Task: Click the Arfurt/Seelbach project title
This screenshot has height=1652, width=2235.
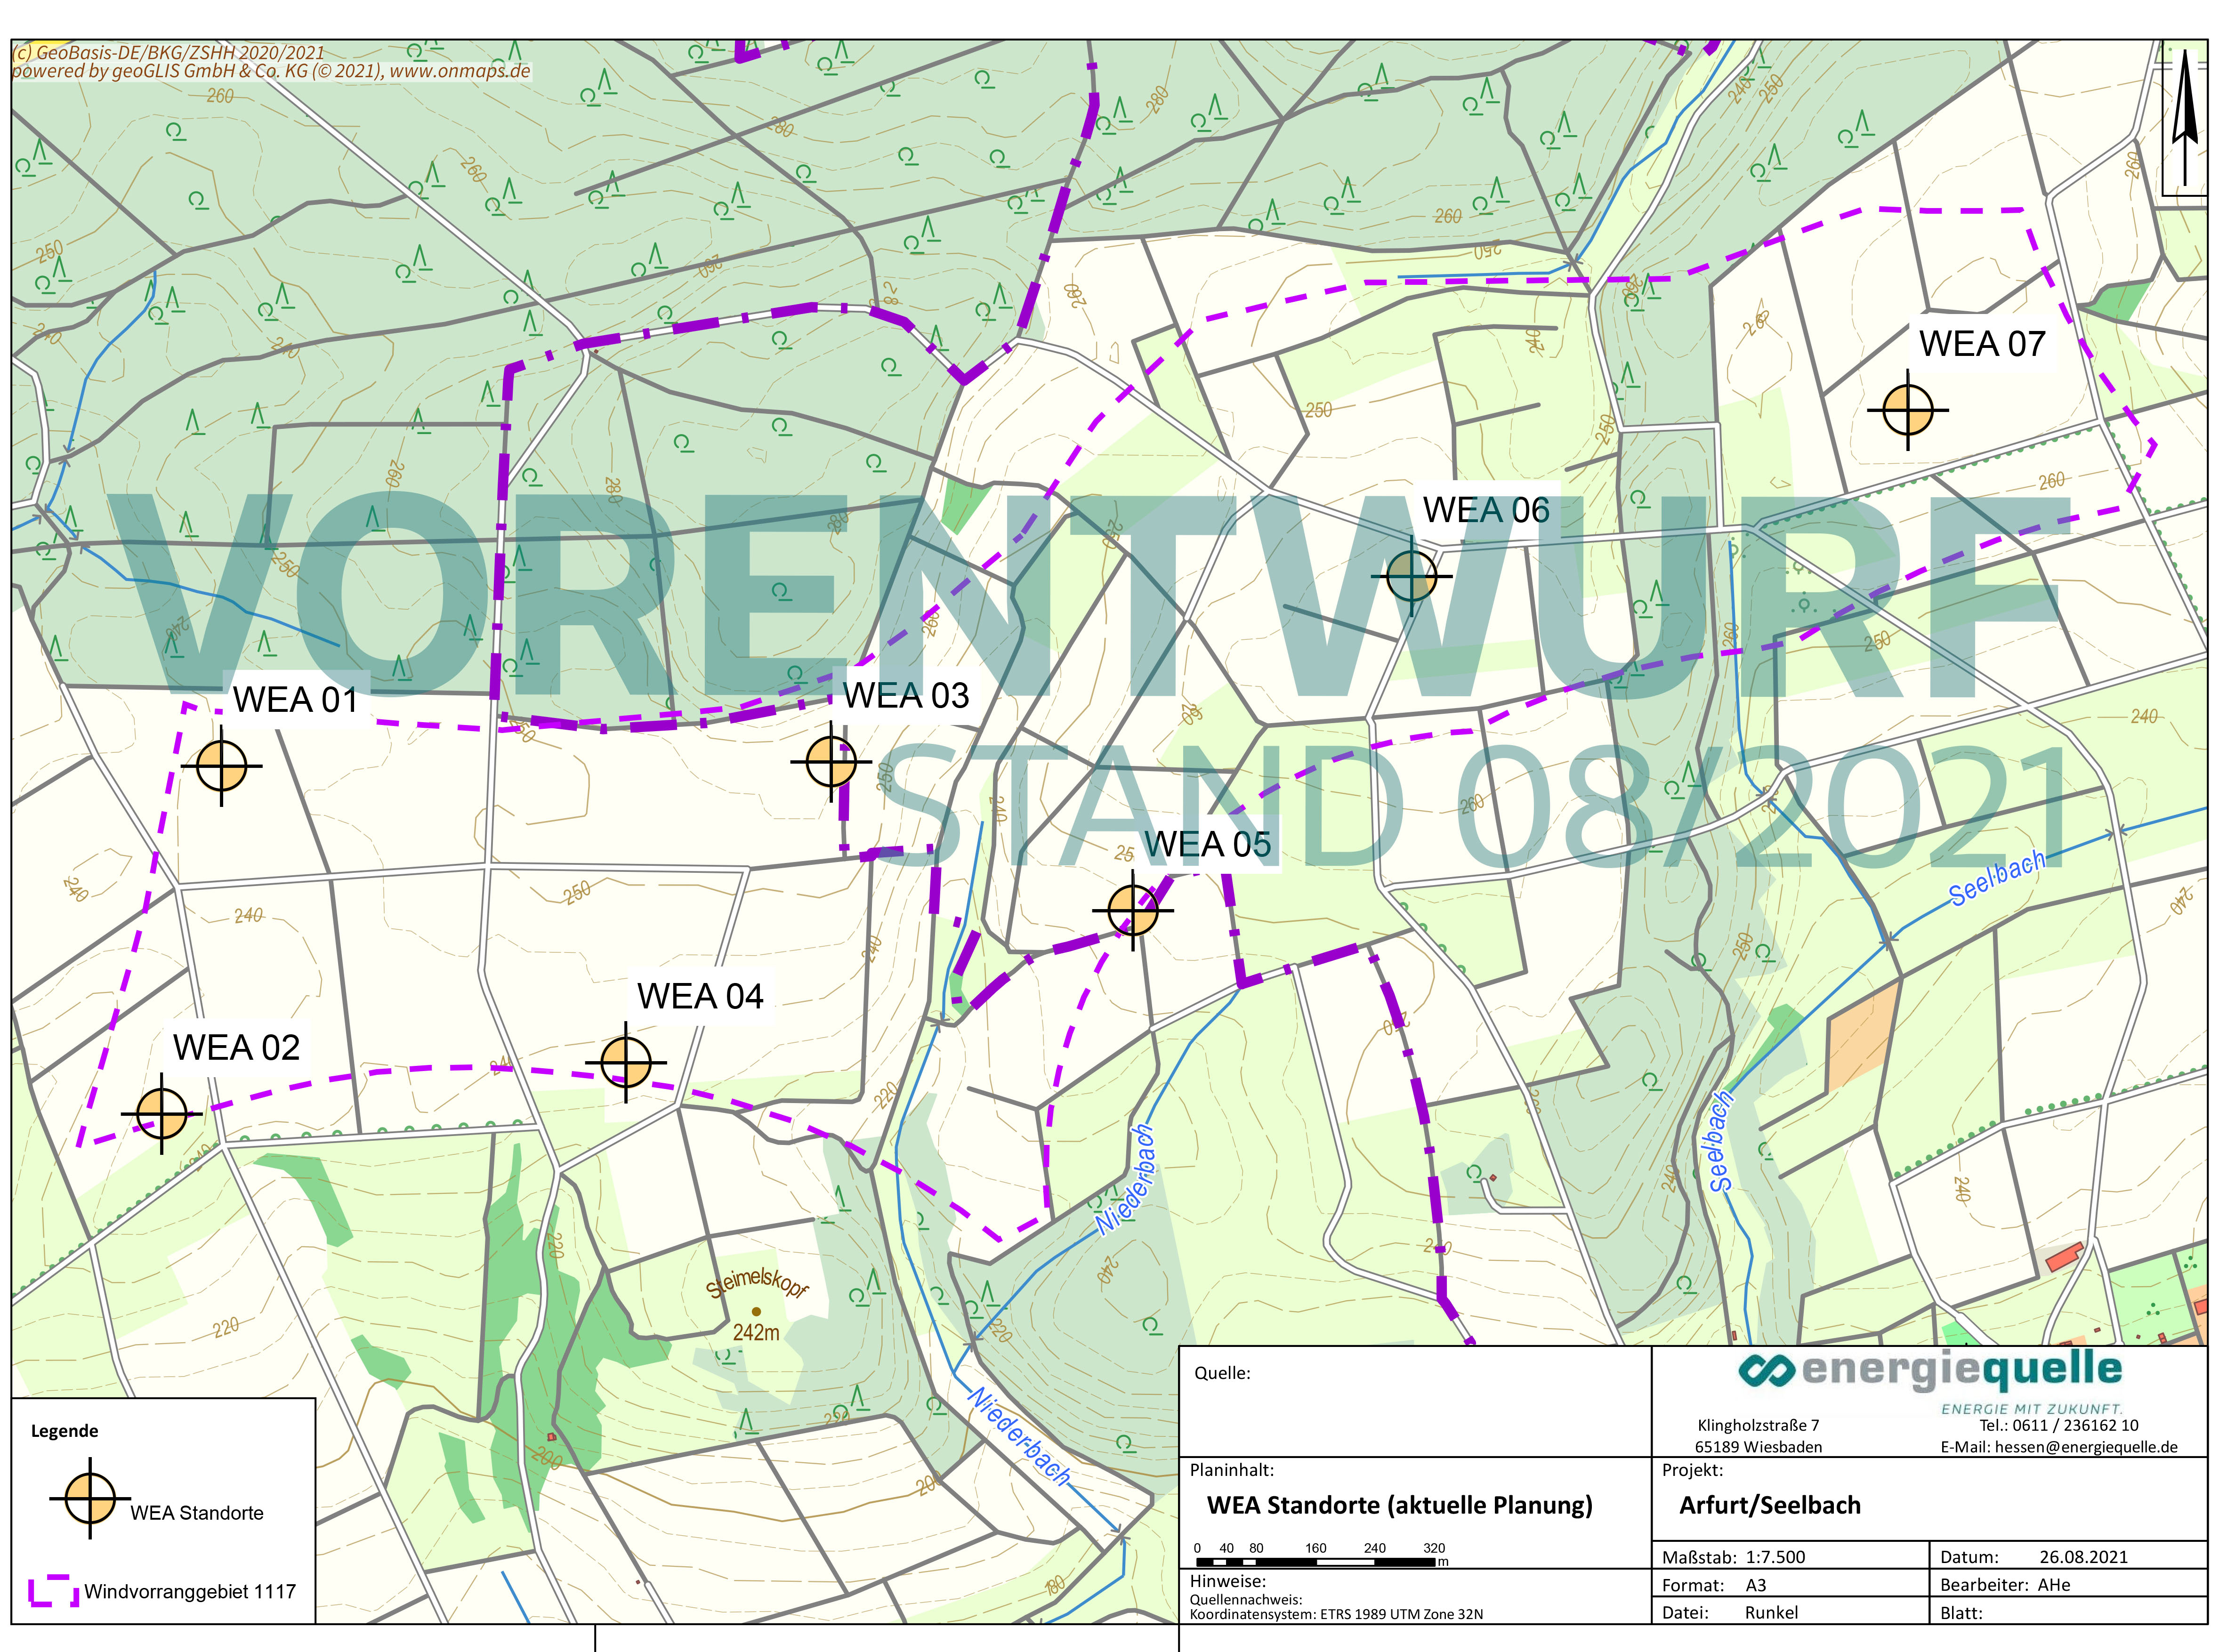Action: [1770, 1505]
